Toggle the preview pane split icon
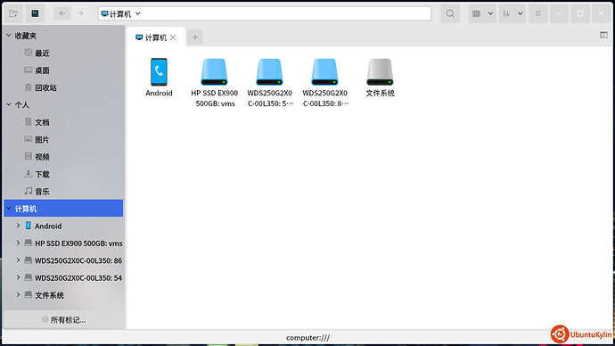615x346 pixels. point(603,36)
